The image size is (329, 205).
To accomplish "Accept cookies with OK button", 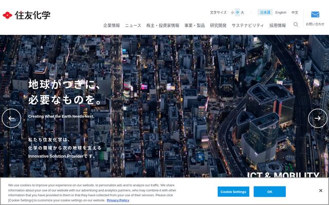I will (x=269, y=192).
